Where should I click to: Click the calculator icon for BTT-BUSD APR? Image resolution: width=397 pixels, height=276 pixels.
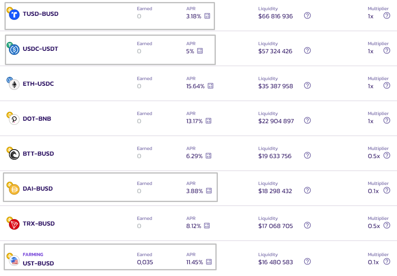(x=209, y=156)
